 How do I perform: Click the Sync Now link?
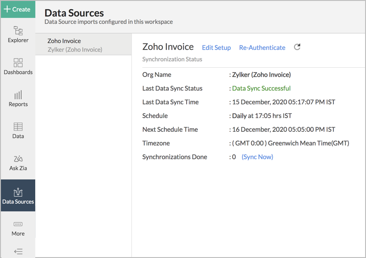(257, 157)
